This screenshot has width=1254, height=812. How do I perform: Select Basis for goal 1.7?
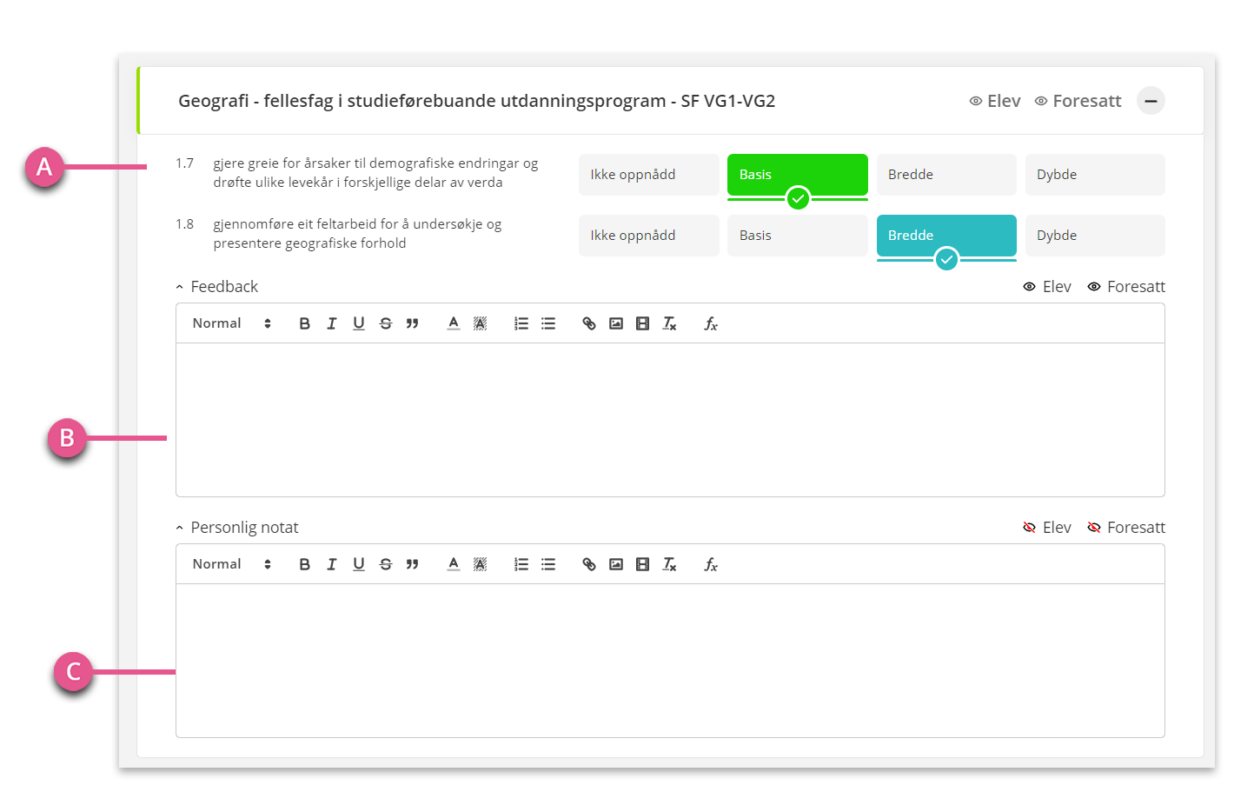tap(798, 175)
